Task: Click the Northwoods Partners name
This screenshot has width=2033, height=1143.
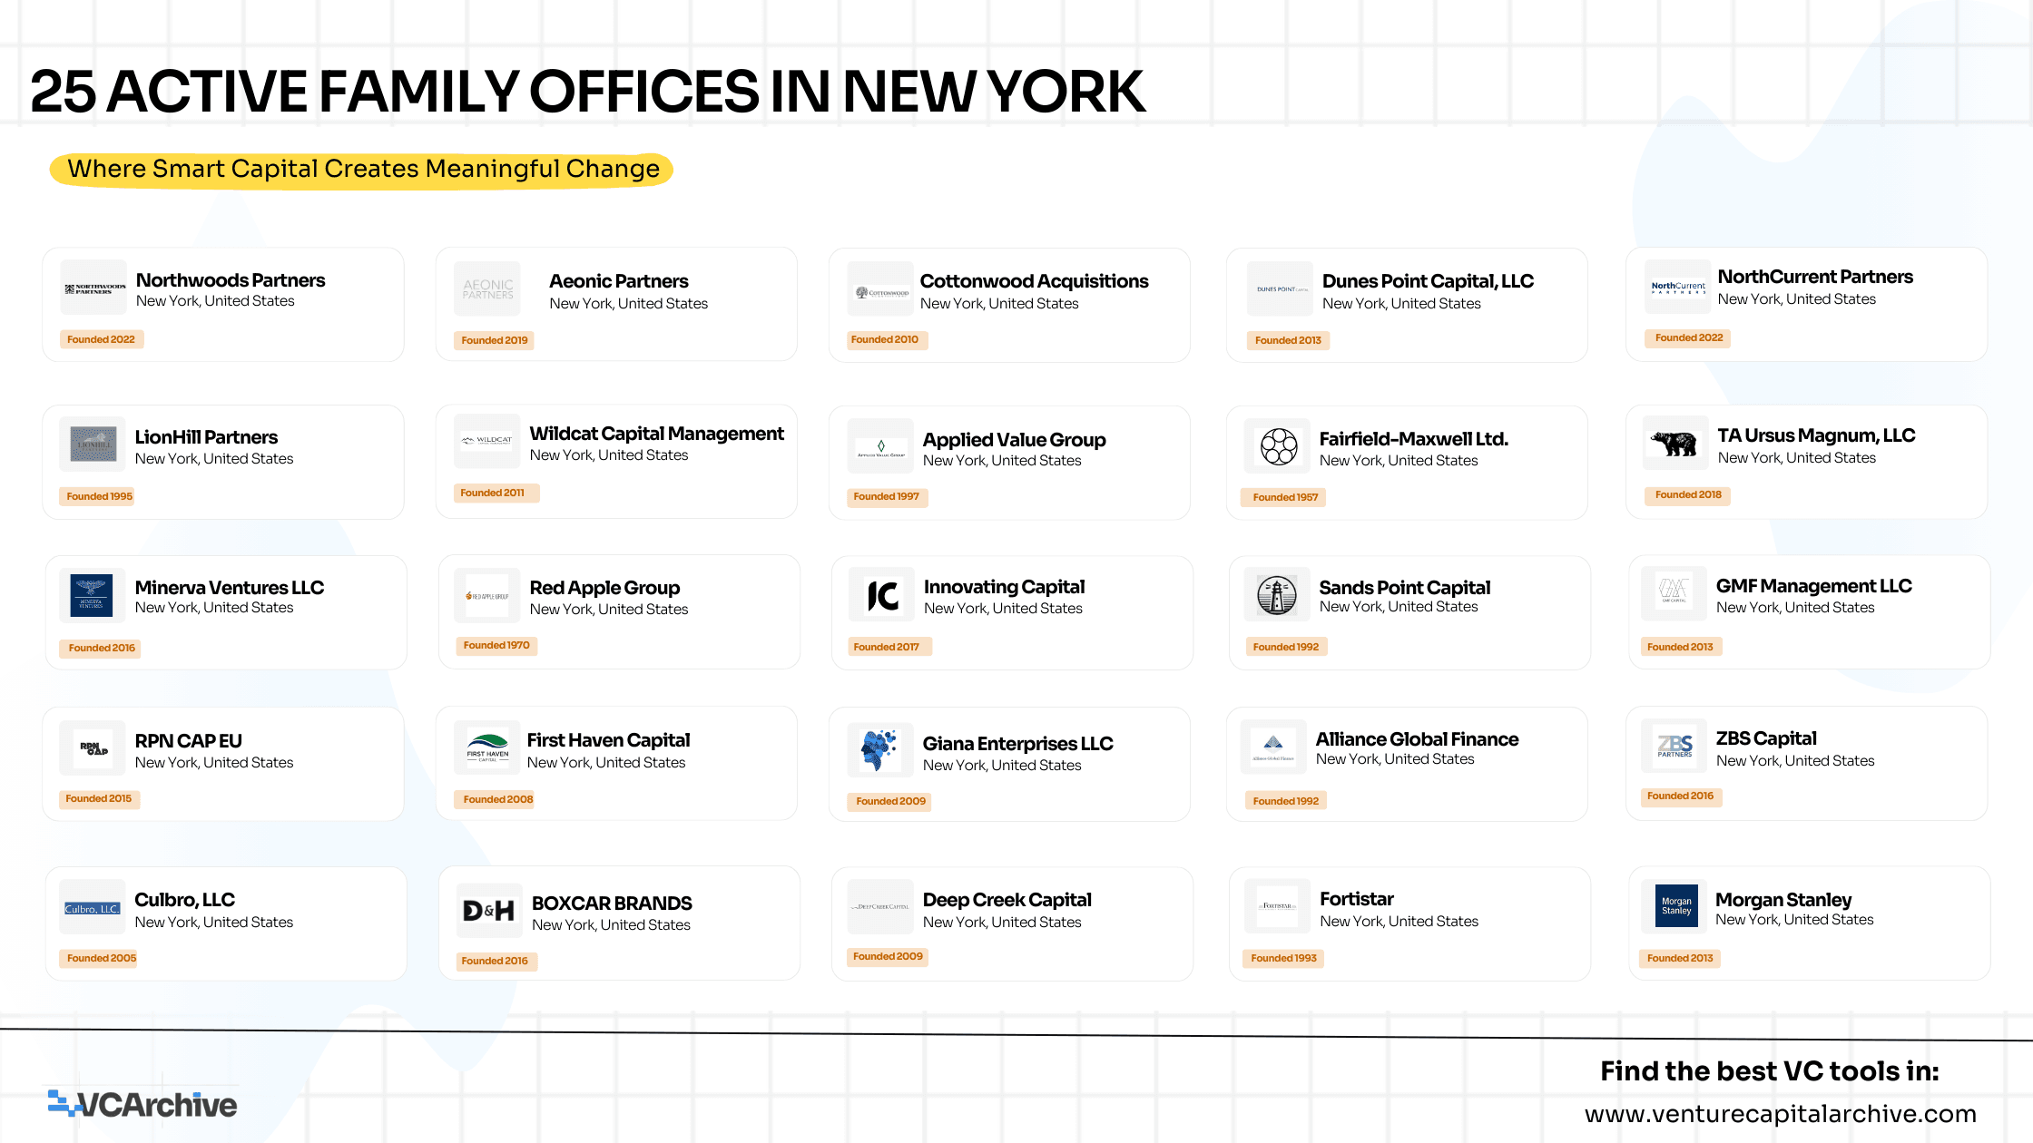Action: click(x=231, y=280)
